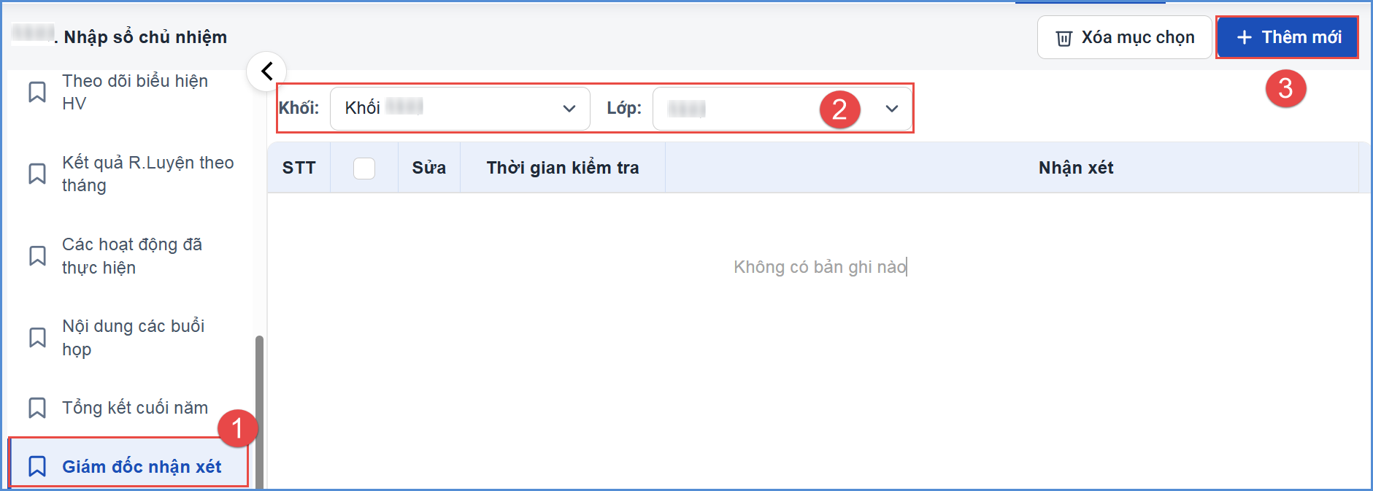Tick the select-all checkbox in the table header
Viewport: 1373px width, 491px height.
364,169
